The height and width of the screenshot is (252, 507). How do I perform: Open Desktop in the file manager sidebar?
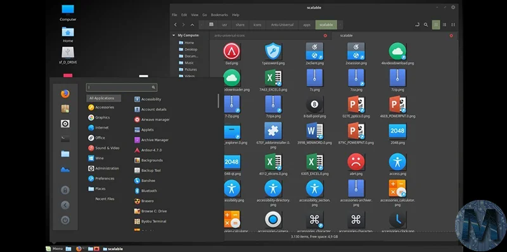[x=188, y=50]
